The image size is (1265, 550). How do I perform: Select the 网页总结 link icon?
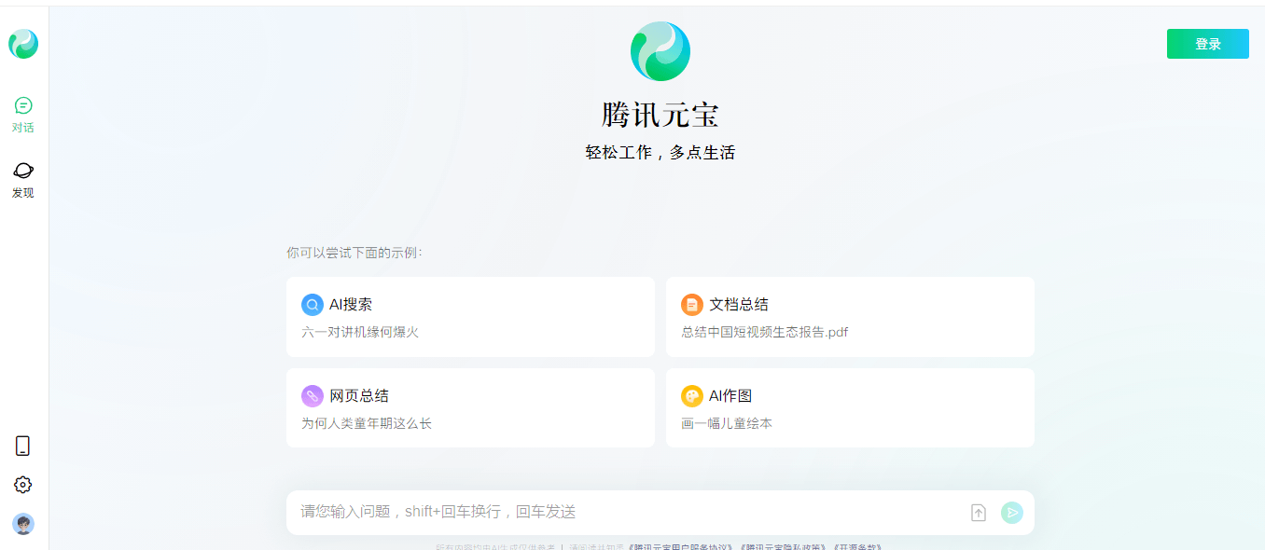(312, 395)
